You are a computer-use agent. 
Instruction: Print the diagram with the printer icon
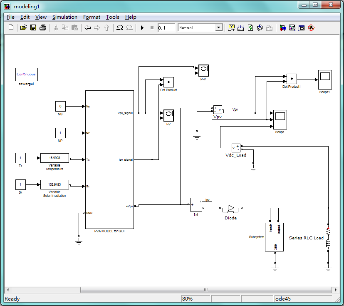(43, 27)
